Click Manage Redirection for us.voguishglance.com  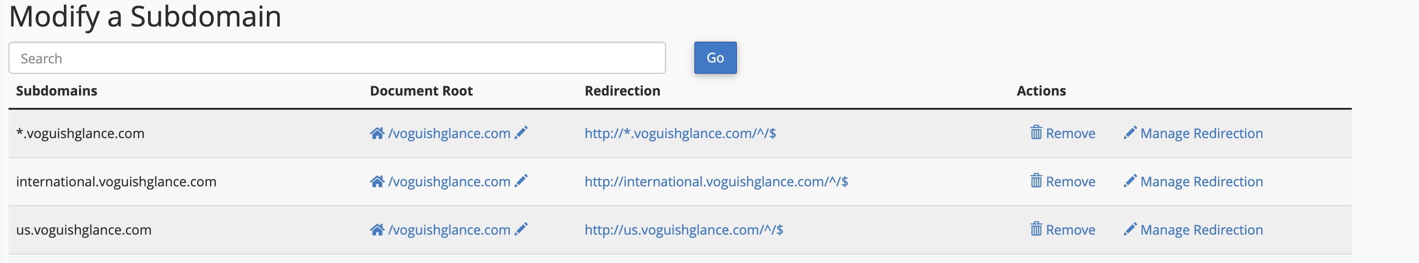point(1201,230)
